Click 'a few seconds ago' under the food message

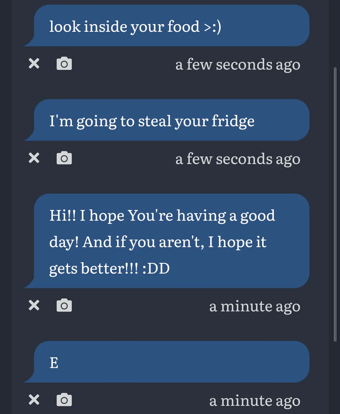[x=238, y=65]
